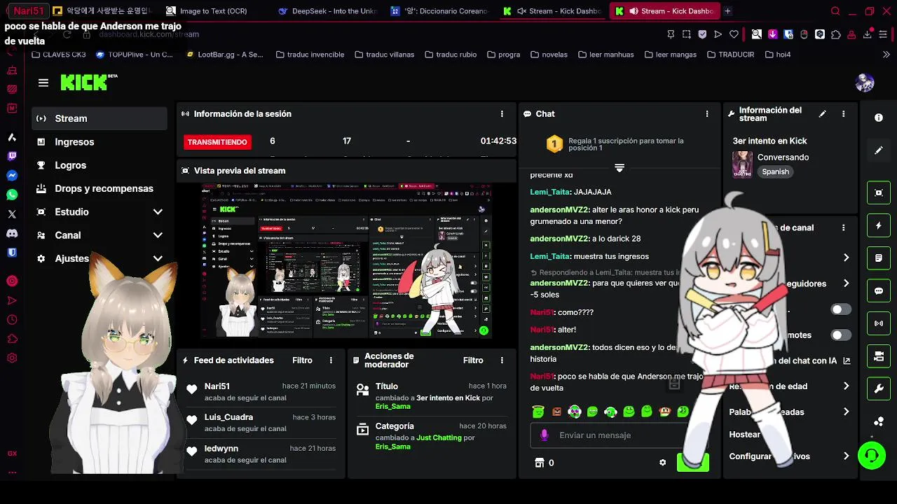Open chat settings gear icon
Image resolution: width=897 pixels, height=504 pixels.
tap(662, 463)
